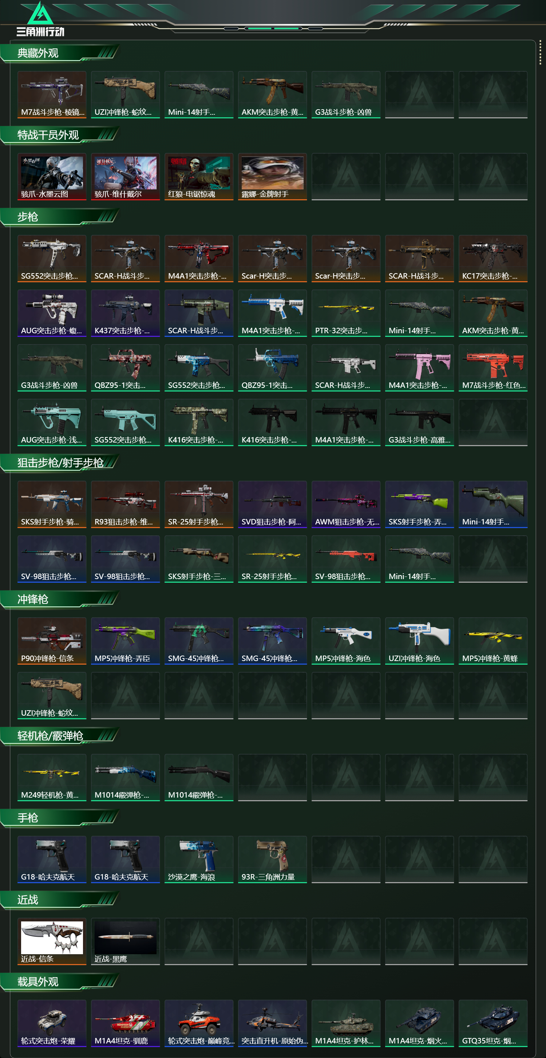546x1058 pixels.
Task: Select the M249轻机枪 yellow skin
Action: coord(52,778)
